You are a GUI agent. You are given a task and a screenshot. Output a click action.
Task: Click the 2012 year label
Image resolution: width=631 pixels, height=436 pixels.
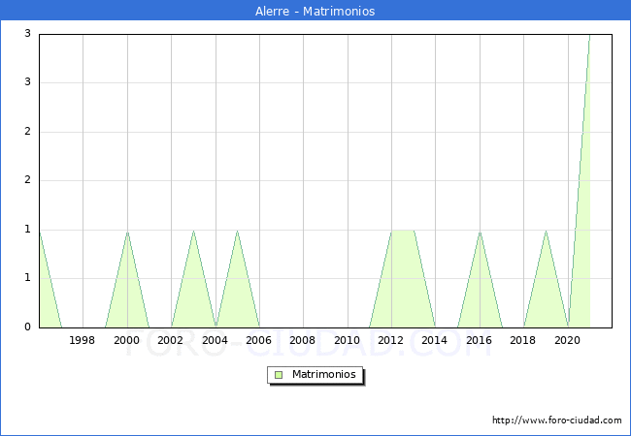[391, 340]
